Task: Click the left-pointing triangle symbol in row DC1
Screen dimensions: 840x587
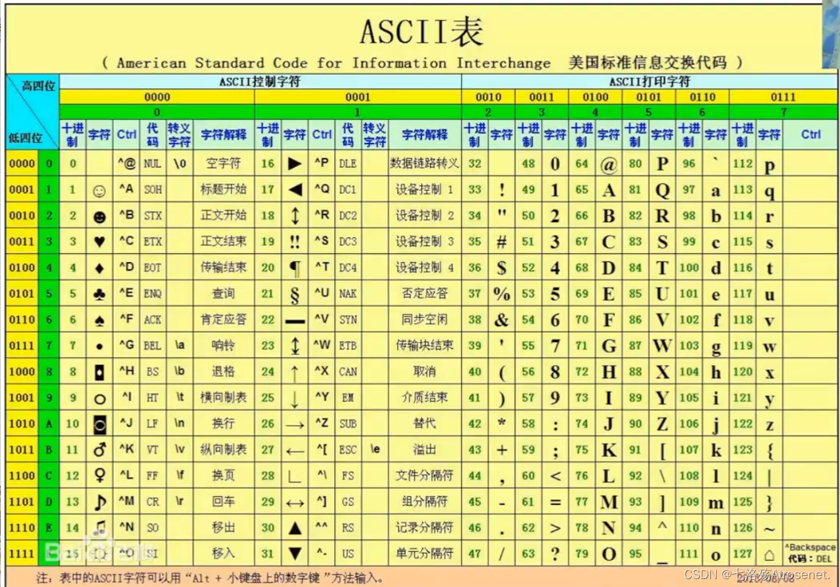Action: click(x=295, y=190)
